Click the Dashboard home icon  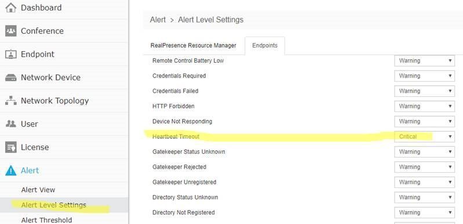10,8
